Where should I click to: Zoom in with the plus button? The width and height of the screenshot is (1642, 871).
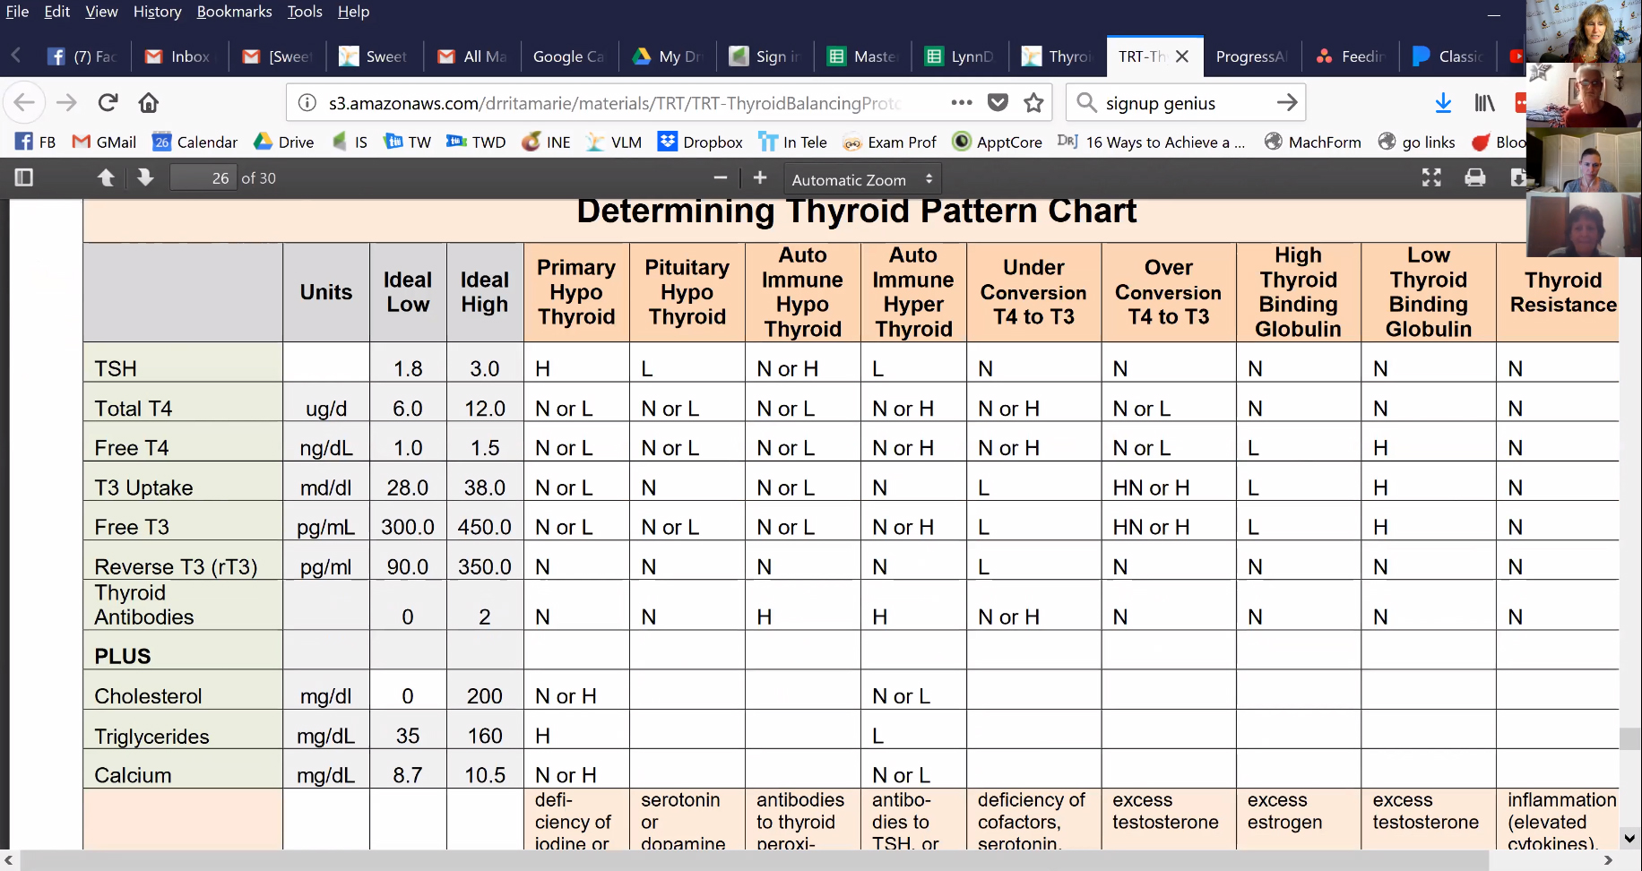coord(760,177)
